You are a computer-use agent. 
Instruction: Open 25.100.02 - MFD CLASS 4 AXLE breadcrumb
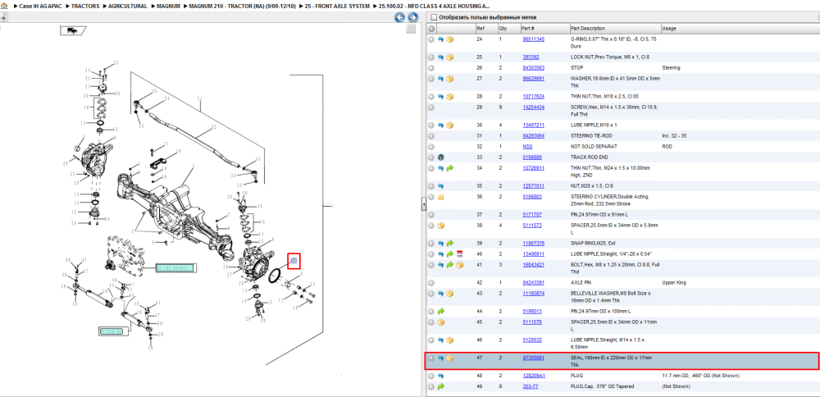435,6
